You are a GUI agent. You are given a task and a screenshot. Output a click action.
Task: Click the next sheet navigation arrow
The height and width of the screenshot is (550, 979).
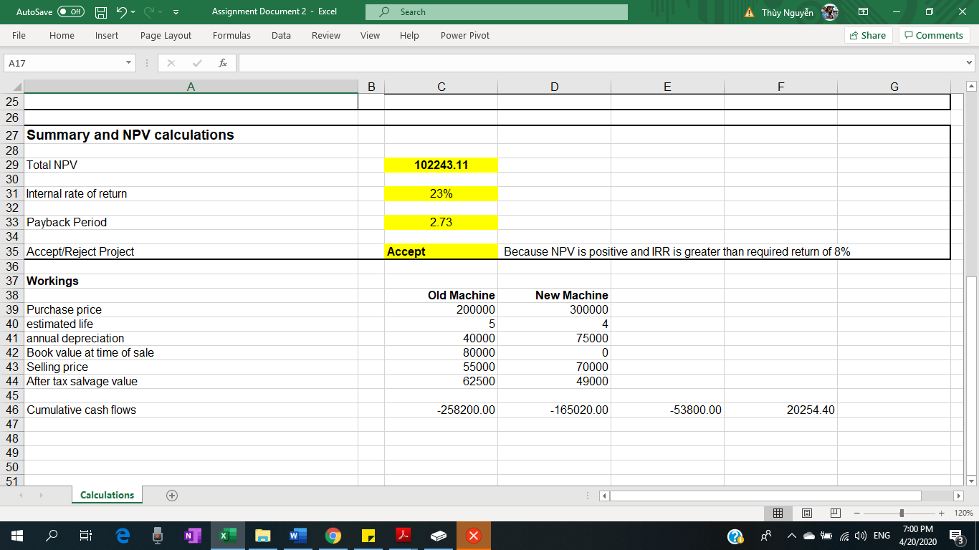coord(40,495)
